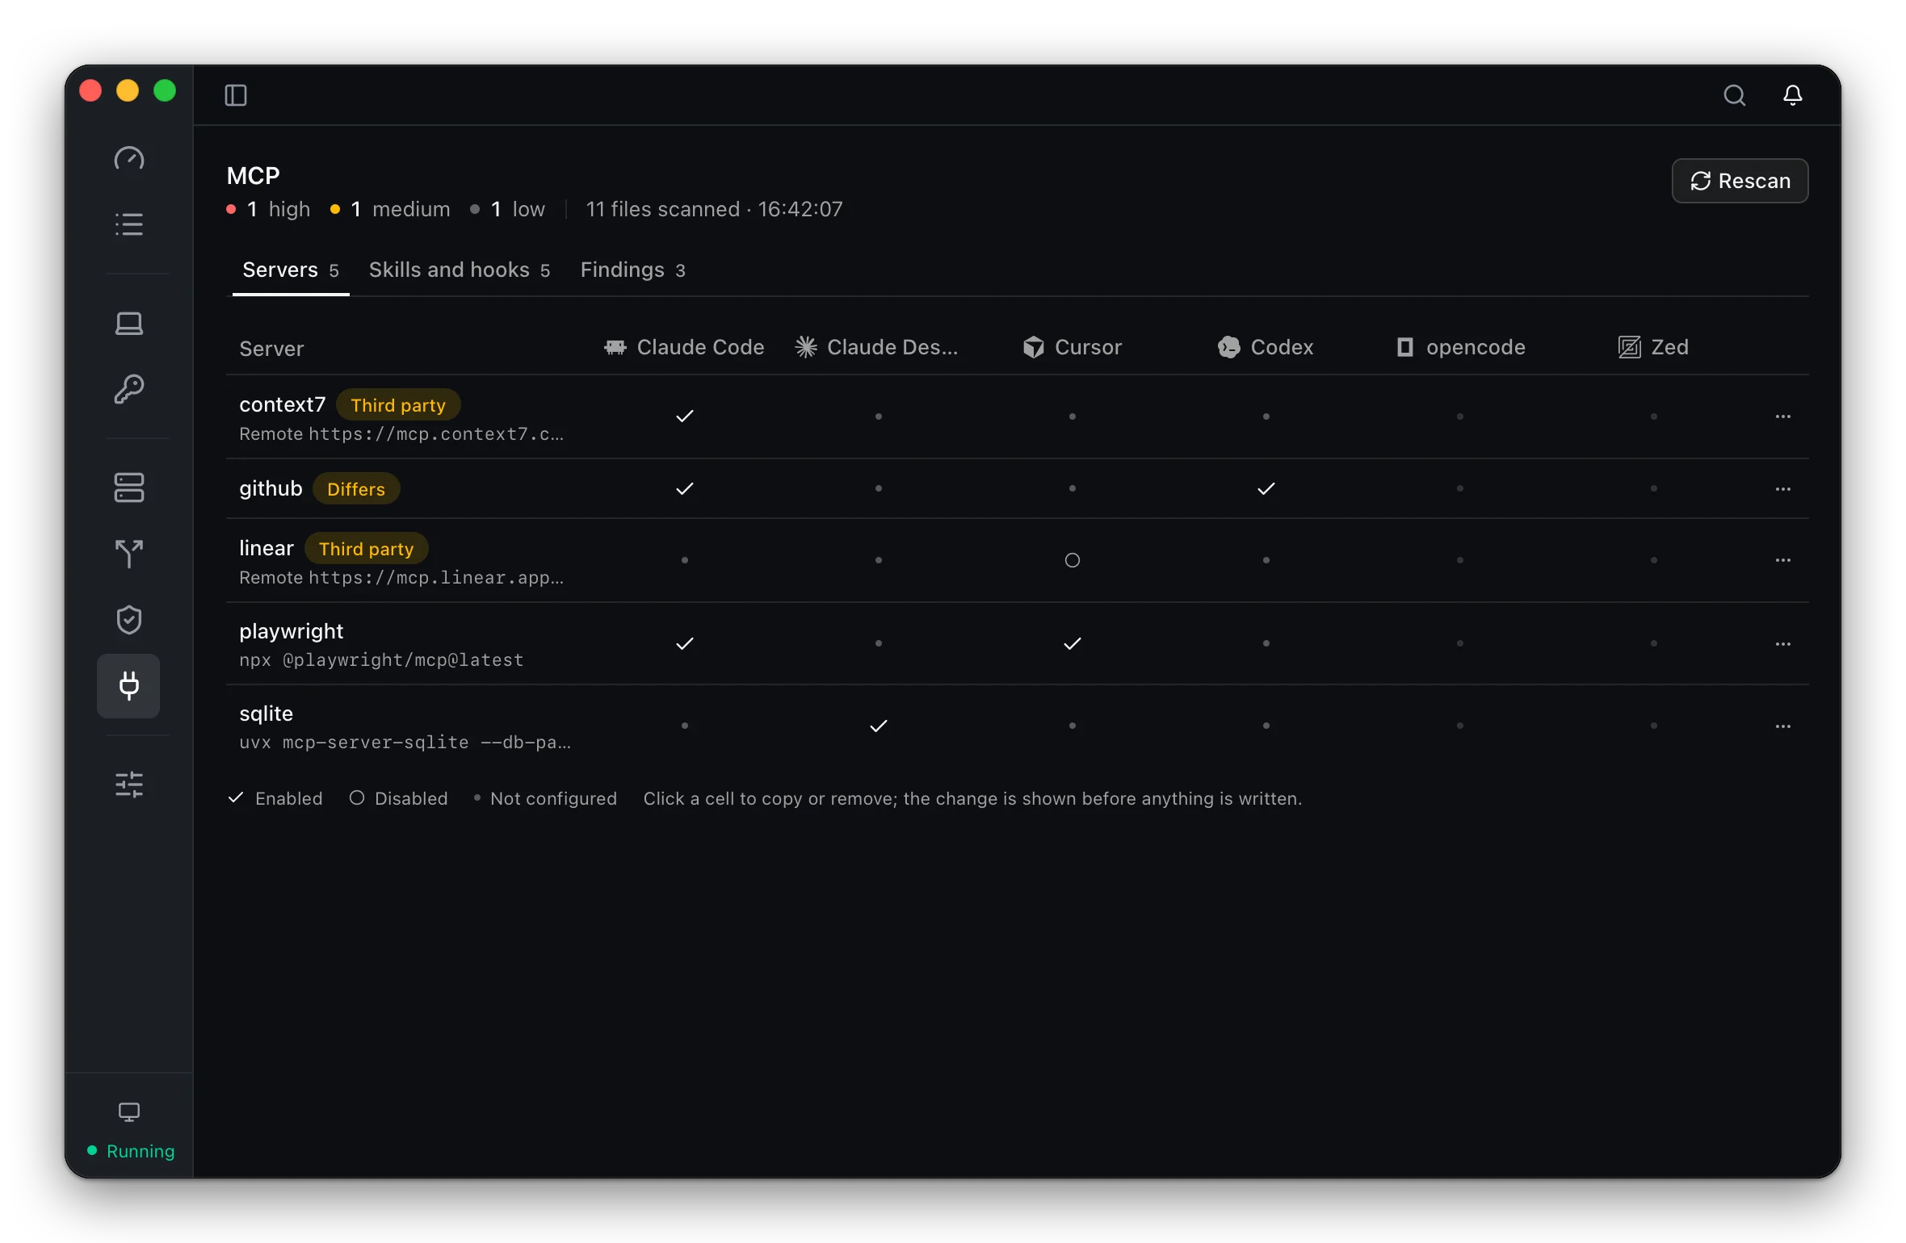
Task: Toggle sqlite check under Claude Desktop
Action: tap(879, 726)
